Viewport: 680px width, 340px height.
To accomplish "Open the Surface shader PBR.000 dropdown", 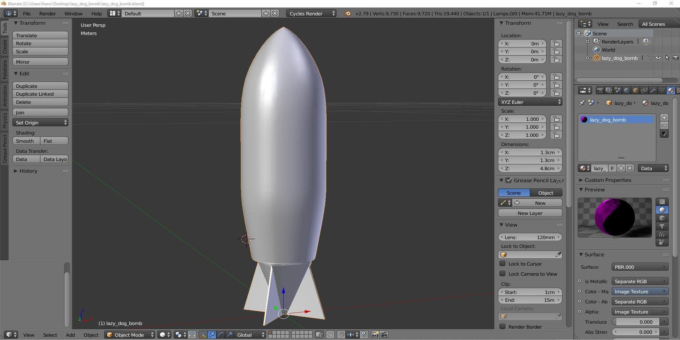I will click(x=640, y=267).
